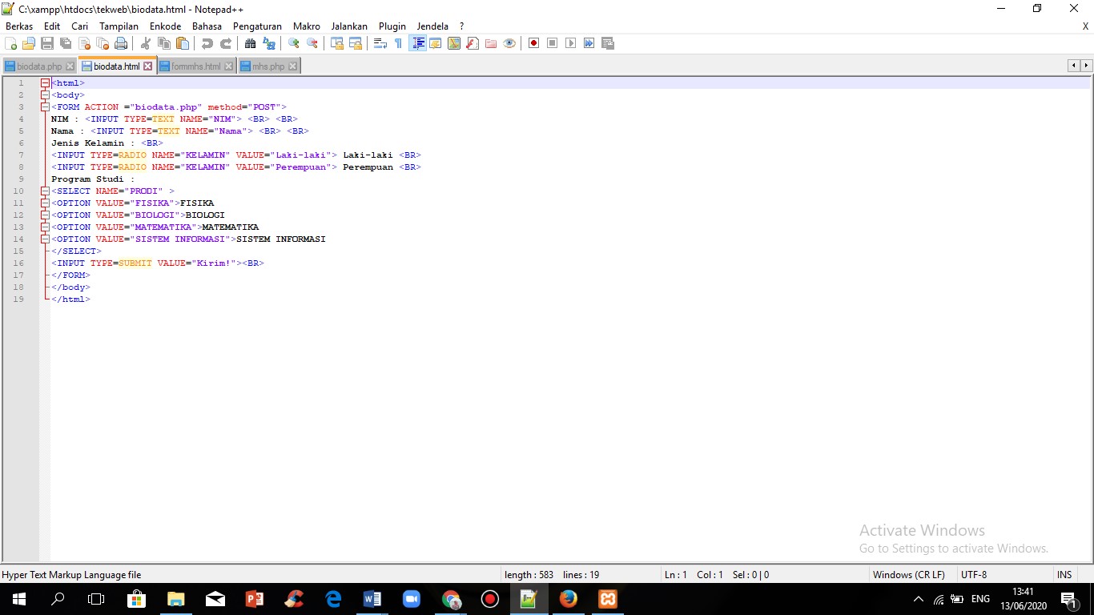
Task: Collapse the body fold on line 2
Action: coord(45,95)
